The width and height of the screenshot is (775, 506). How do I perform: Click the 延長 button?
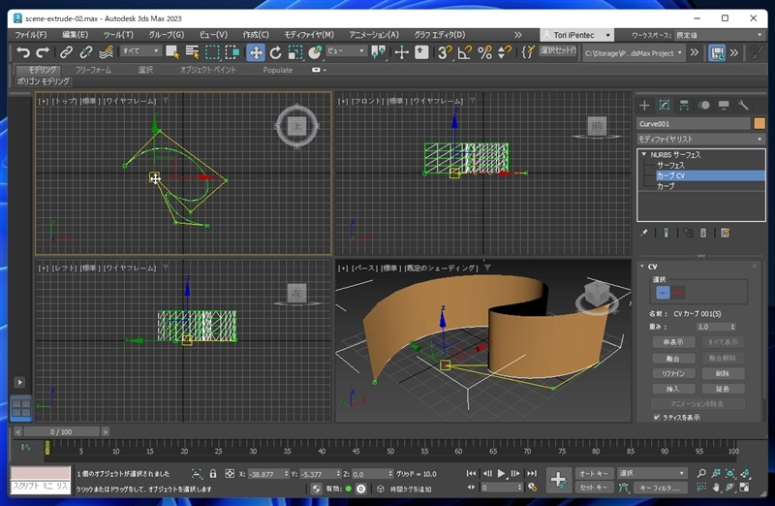723,389
